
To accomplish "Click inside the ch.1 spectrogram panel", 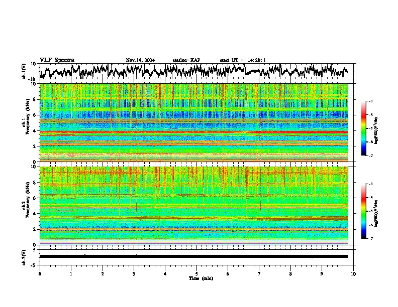I will click(x=194, y=122).
